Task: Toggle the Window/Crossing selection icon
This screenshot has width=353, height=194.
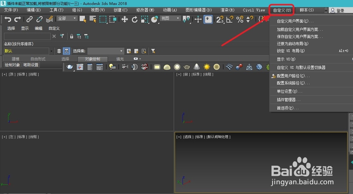Action: click(113, 19)
